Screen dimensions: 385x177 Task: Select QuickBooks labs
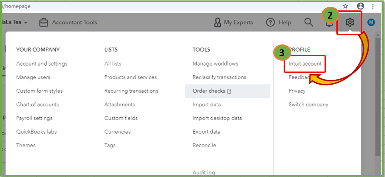click(36, 132)
